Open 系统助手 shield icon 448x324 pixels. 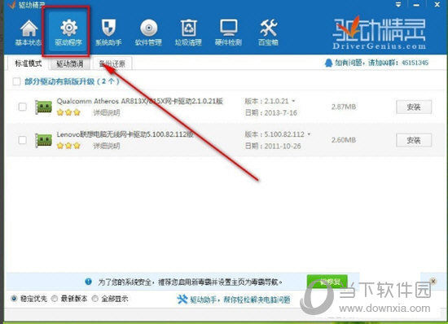tap(108, 28)
